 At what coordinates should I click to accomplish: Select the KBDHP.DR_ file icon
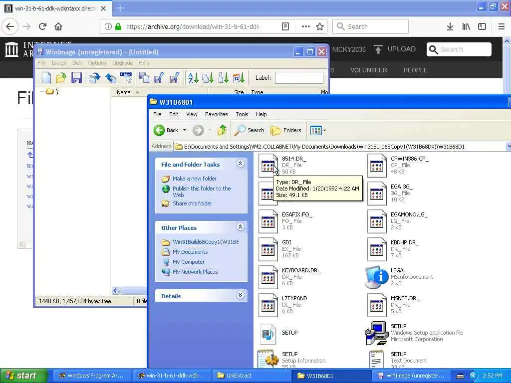coord(376,249)
